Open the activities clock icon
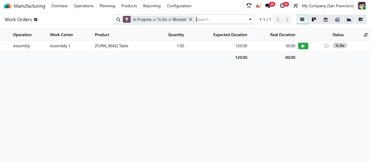This screenshot has height=162, width=371. click(x=282, y=6)
